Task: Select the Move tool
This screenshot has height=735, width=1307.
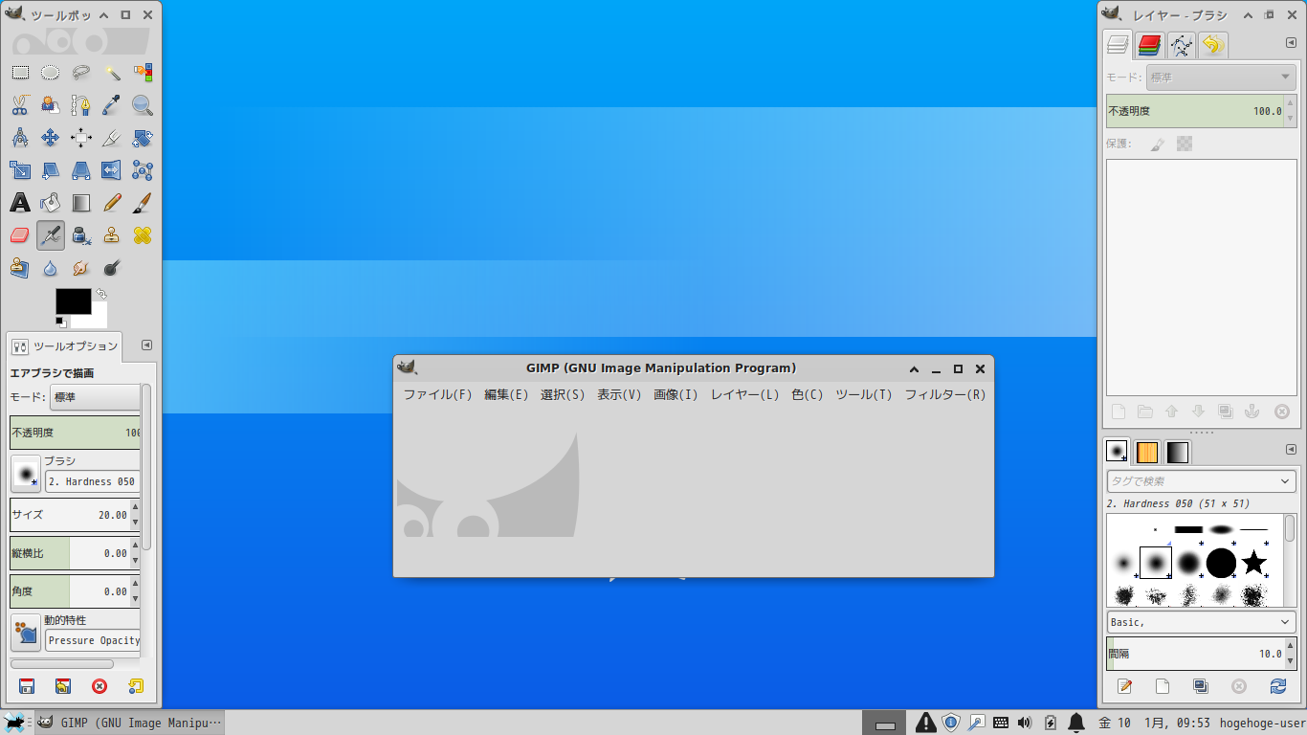Action: coord(51,138)
